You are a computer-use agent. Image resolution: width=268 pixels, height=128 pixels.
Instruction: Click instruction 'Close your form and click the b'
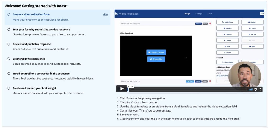coord(180,119)
